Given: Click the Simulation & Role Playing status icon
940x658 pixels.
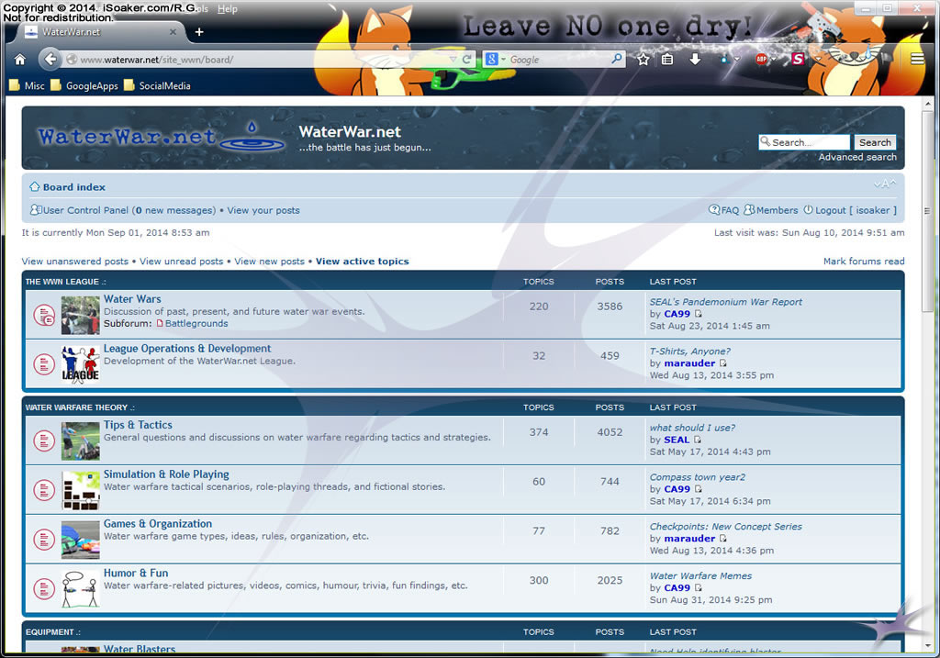Looking at the screenshot, I should click(x=44, y=490).
